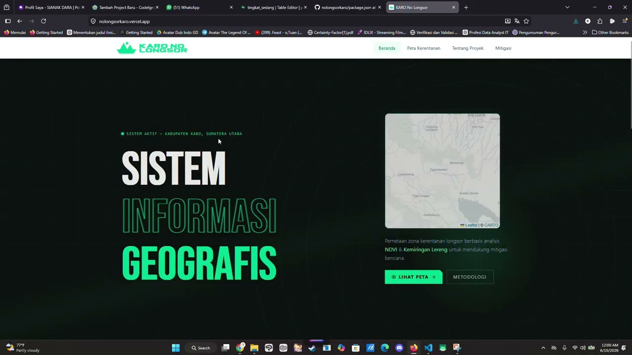Open the IDLIX - Streaming Film bookmark

(x=382, y=33)
